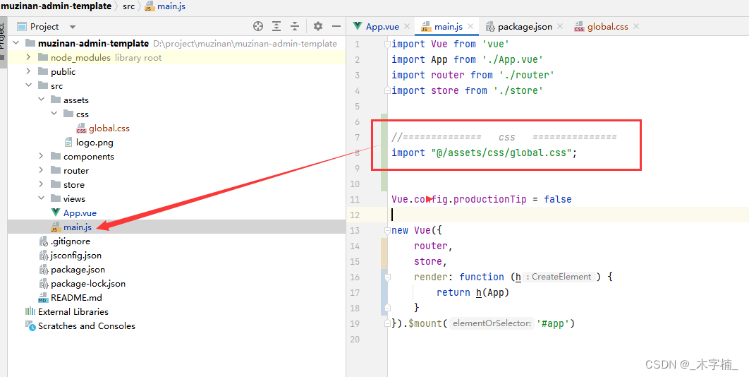Select package.json in the project tree
The width and height of the screenshot is (749, 377).
pos(78,270)
